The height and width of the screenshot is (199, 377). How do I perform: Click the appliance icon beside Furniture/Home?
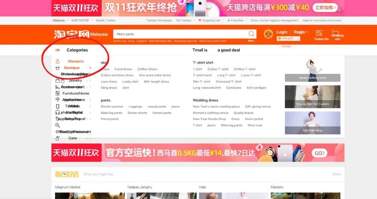(57, 93)
